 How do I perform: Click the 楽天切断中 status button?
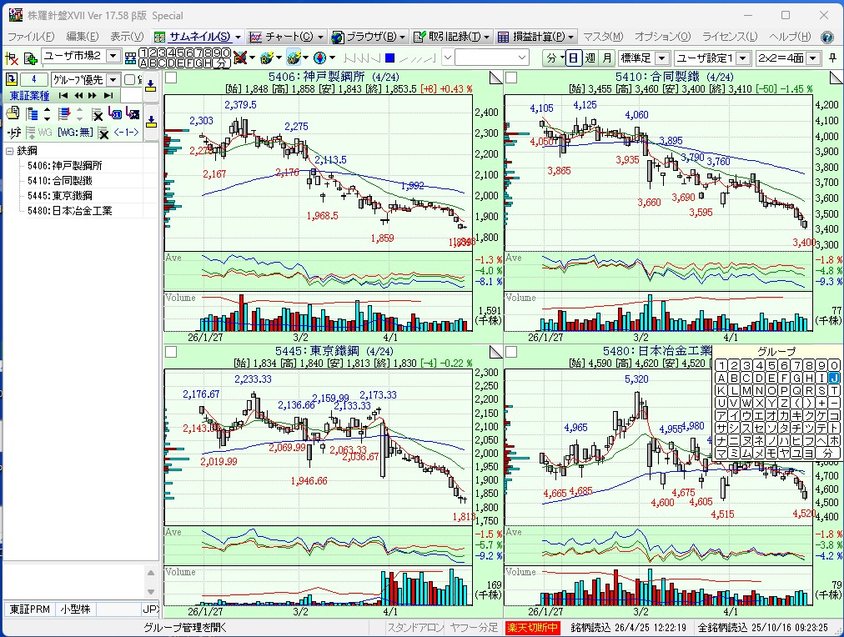click(532, 627)
